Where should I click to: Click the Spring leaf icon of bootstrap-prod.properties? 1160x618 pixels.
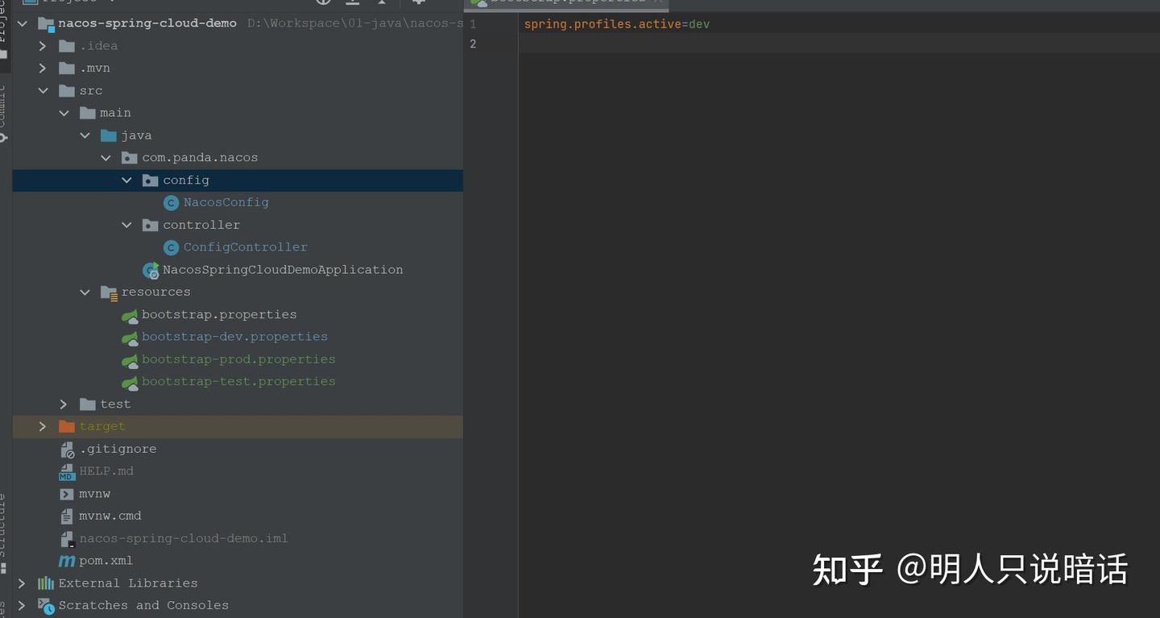click(130, 360)
